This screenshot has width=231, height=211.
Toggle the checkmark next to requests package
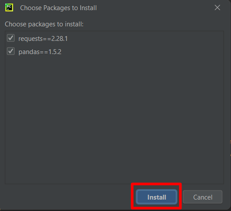click(x=11, y=38)
